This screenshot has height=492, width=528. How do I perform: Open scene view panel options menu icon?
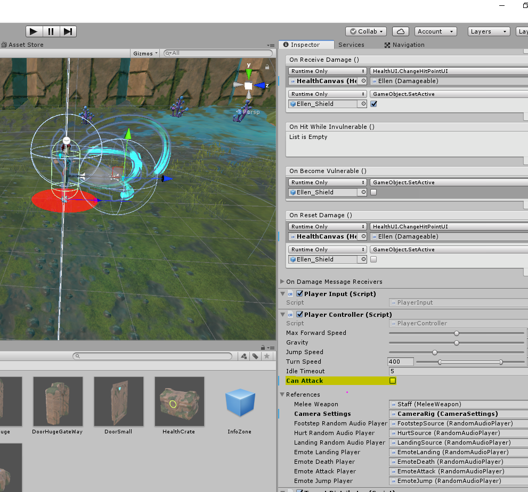point(271,45)
